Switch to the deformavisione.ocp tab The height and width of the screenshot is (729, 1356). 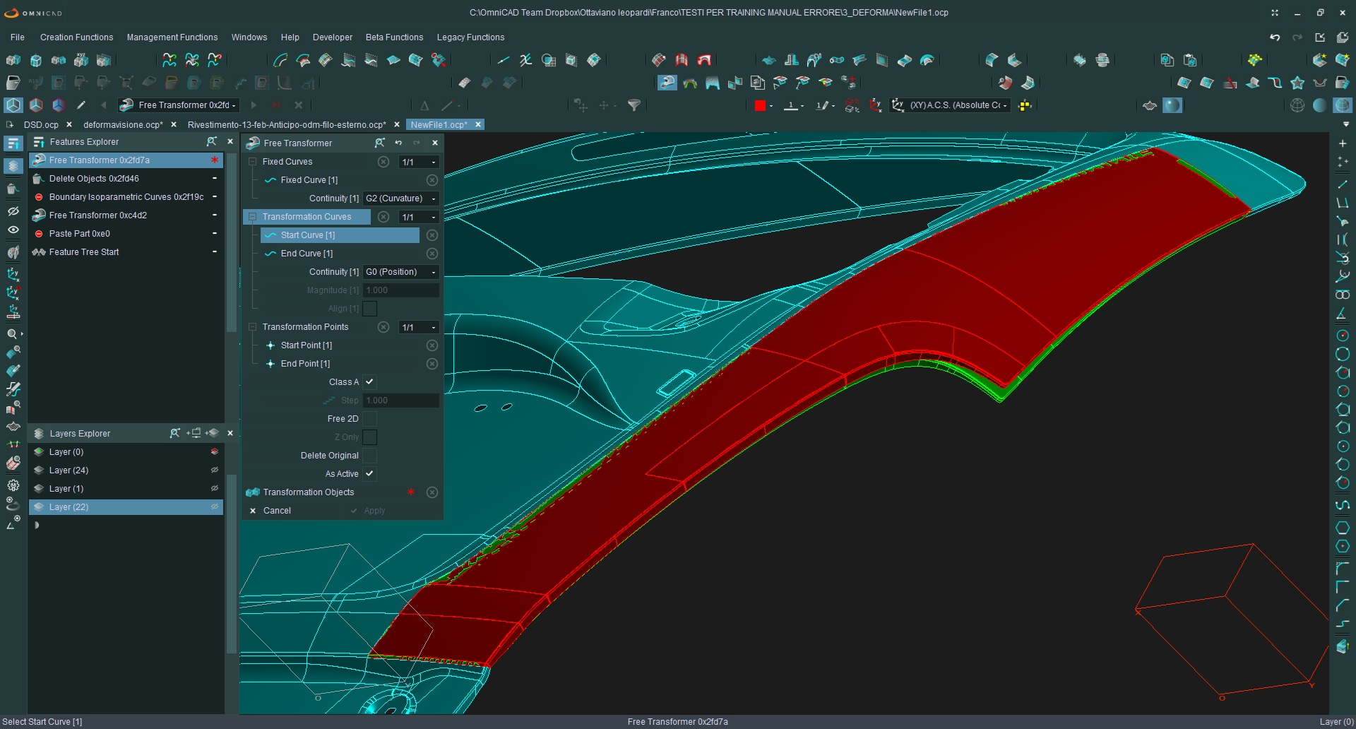click(x=123, y=125)
